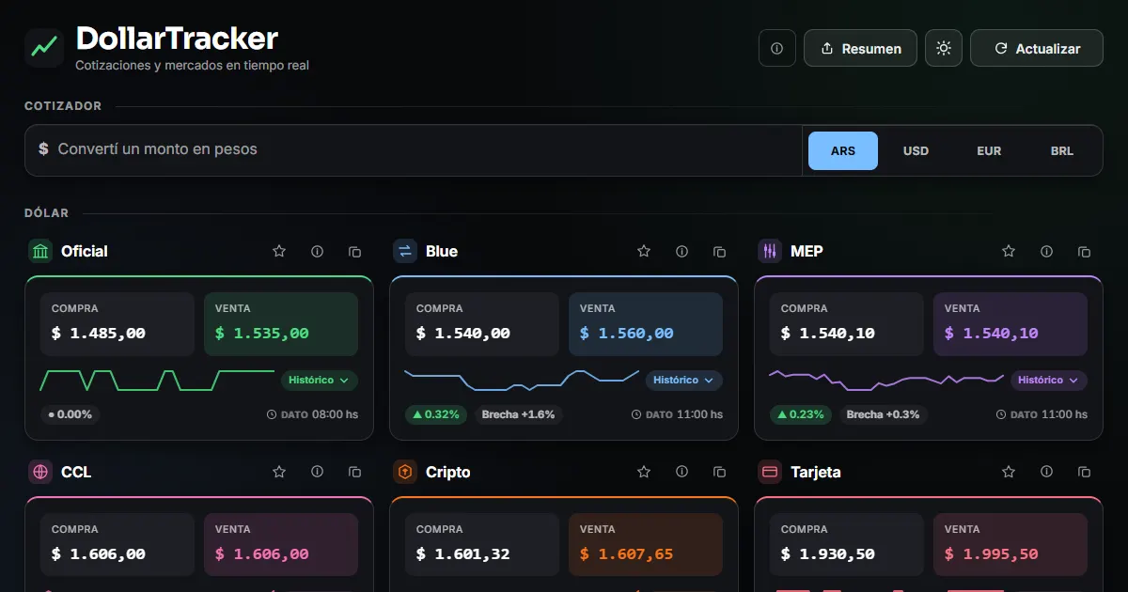Favorite the Cripto dollar with star
Image resolution: width=1128 pixels, height=592 pixels.
644,472
